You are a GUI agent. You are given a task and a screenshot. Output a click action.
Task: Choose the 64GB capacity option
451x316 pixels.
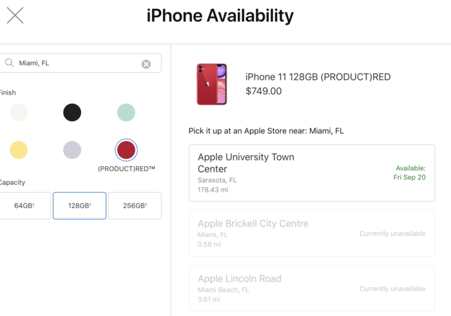[25, 206]
